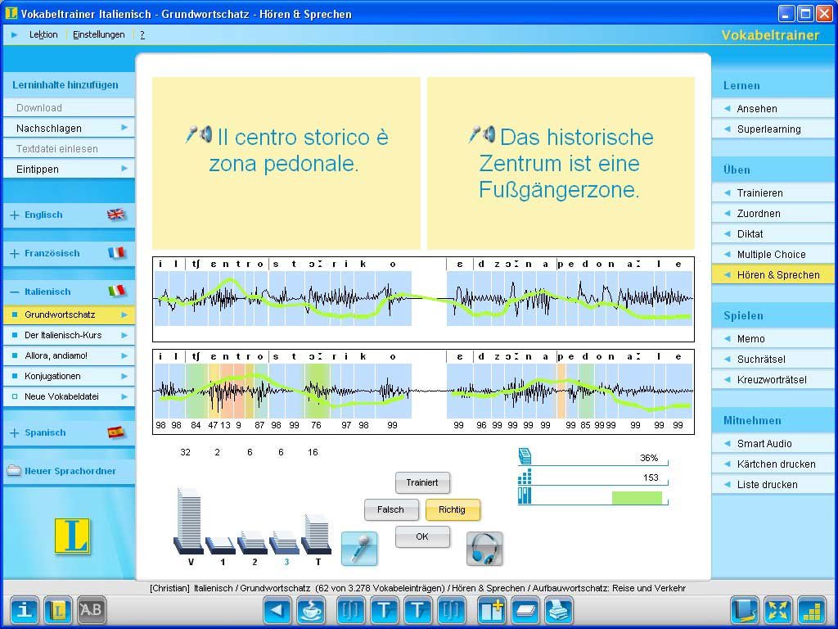Open the Kreuzworträtsel game
Screen dimensions: 838x629
(773, 380)
